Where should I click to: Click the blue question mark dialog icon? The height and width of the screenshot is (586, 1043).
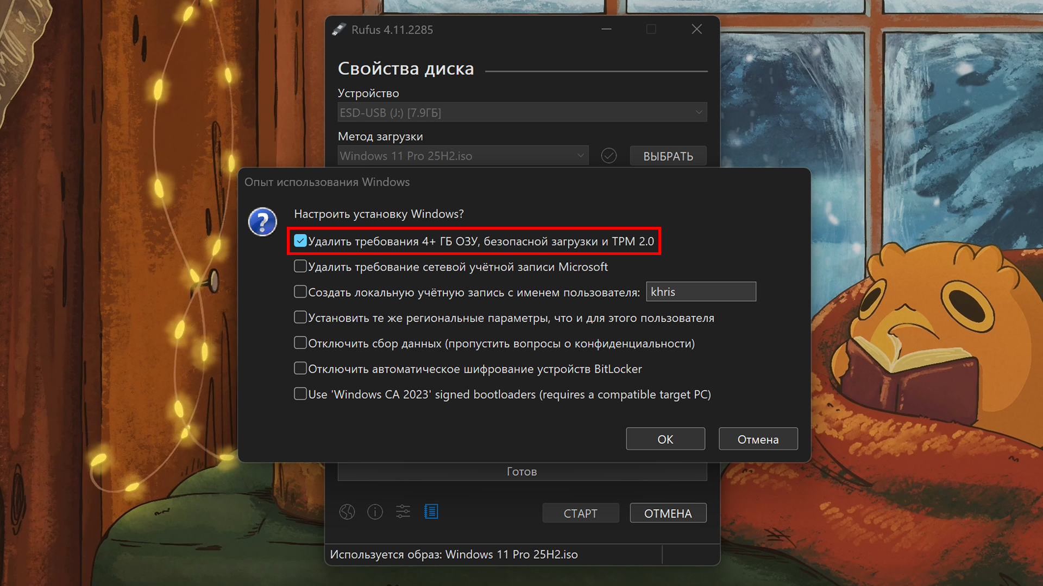(262, 222)
